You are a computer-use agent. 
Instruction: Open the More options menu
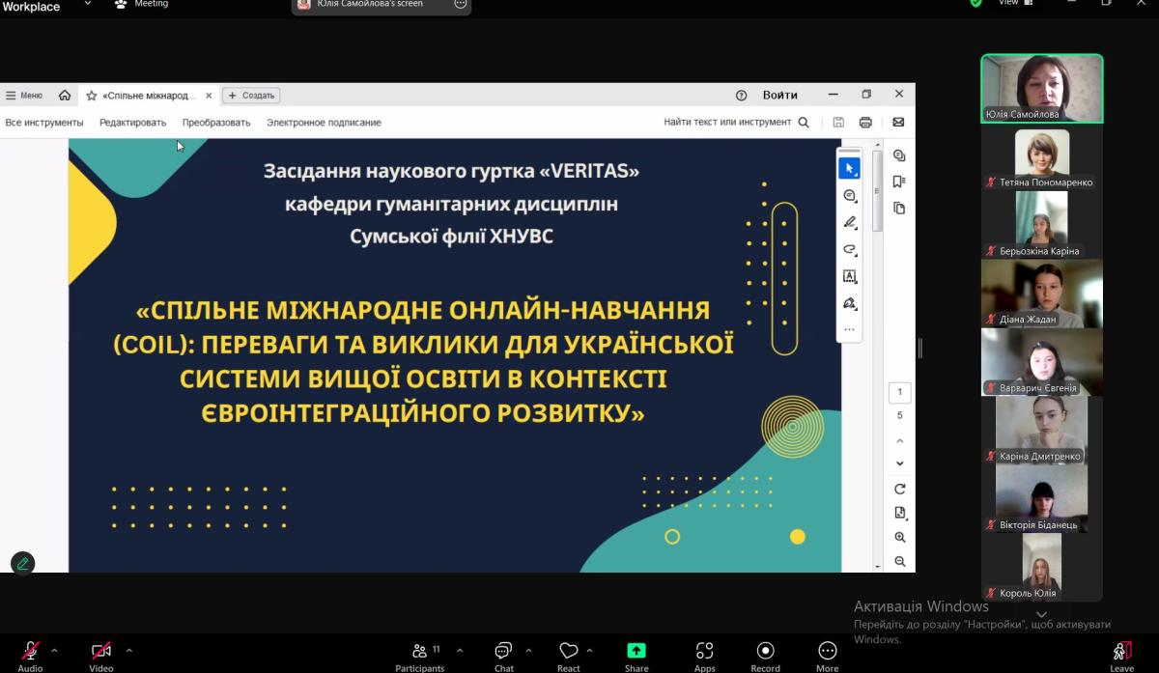(x=827, y=652)
